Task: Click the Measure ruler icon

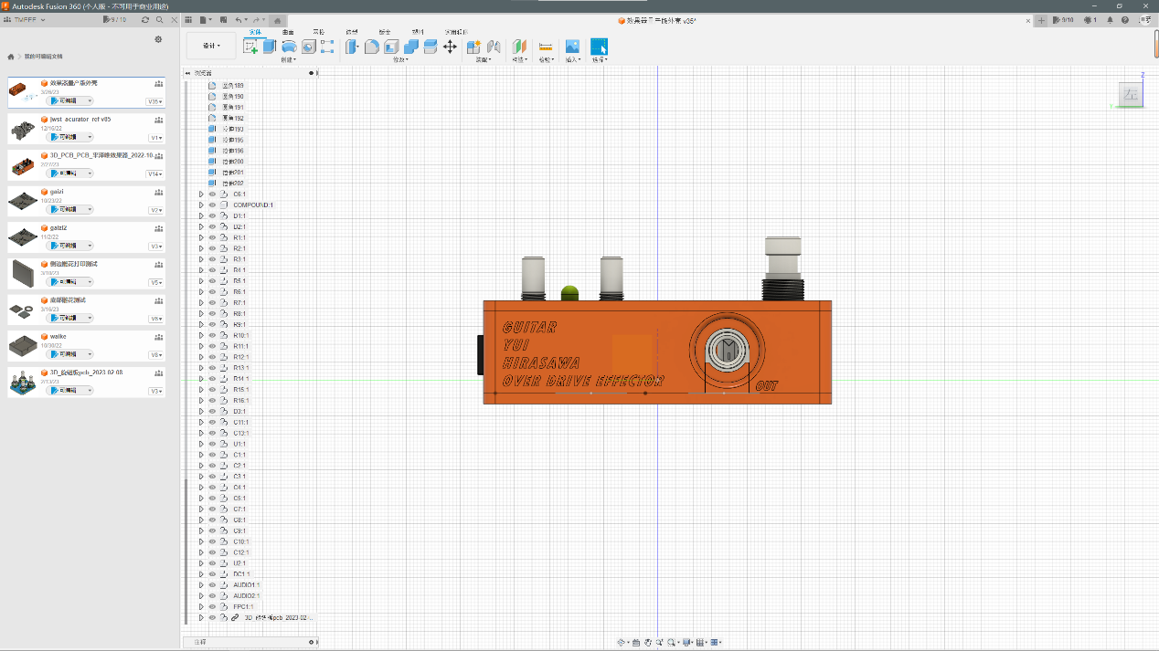Action: tap(546, 47)
